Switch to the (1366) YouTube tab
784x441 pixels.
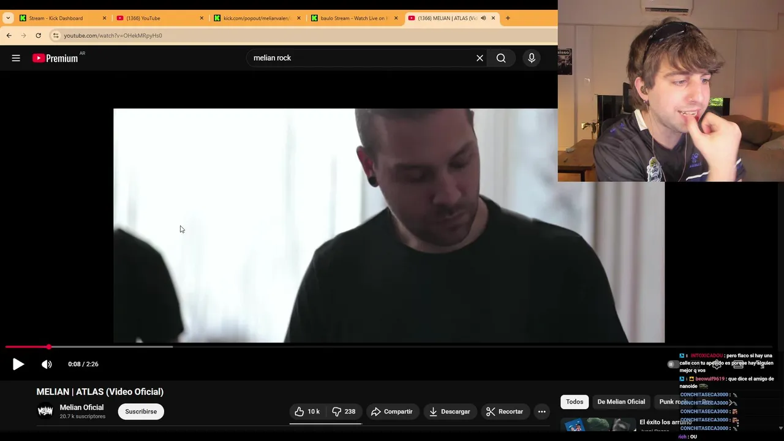coord(159,18)
